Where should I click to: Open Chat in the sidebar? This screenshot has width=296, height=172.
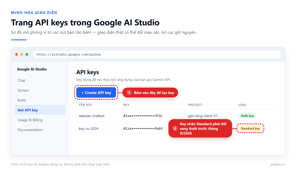pyautogui.click(x=21, y=80)
